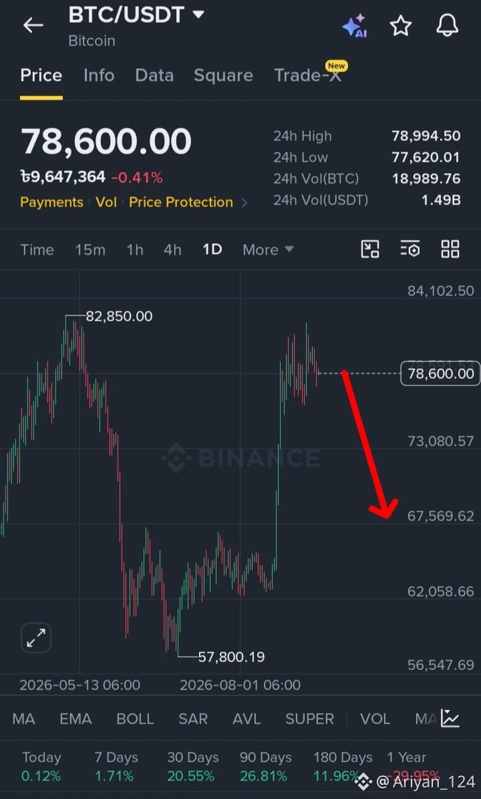Tap the back arrow icon
481x799 pixels.
click(x=33, y=25)
